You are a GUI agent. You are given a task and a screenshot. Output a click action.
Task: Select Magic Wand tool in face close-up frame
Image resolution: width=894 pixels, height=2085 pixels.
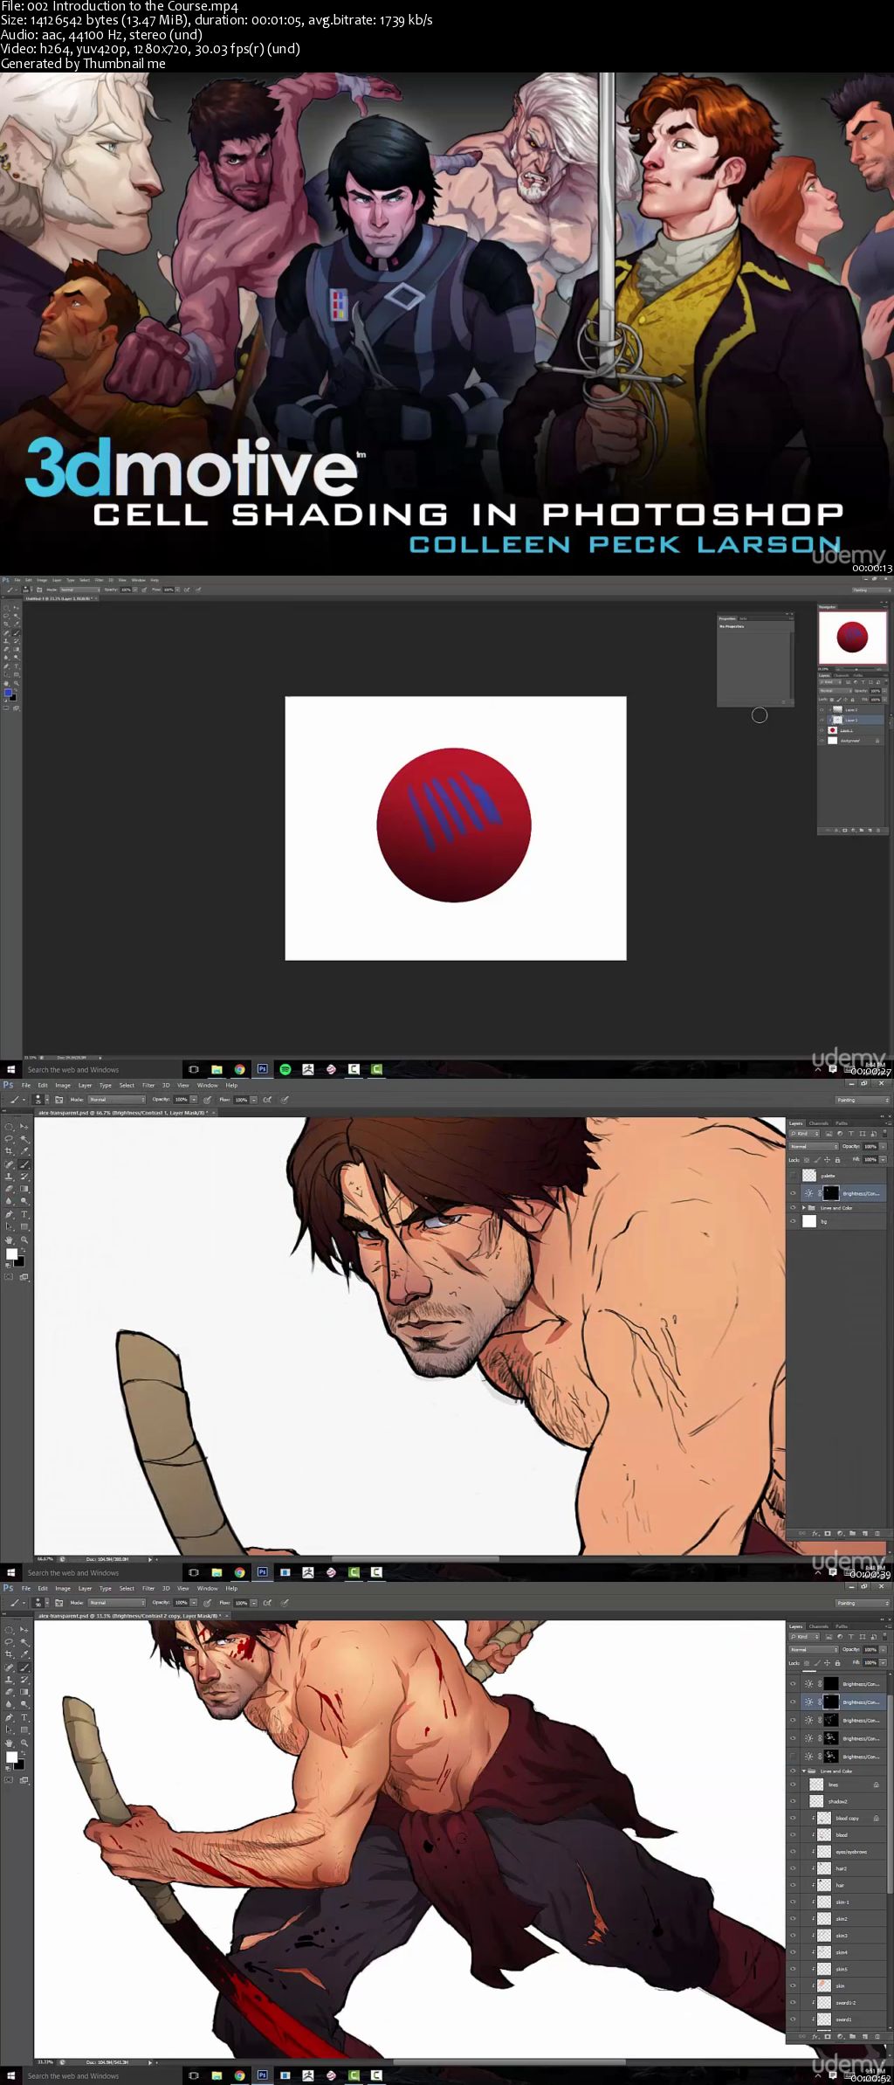pos(24,1139)
